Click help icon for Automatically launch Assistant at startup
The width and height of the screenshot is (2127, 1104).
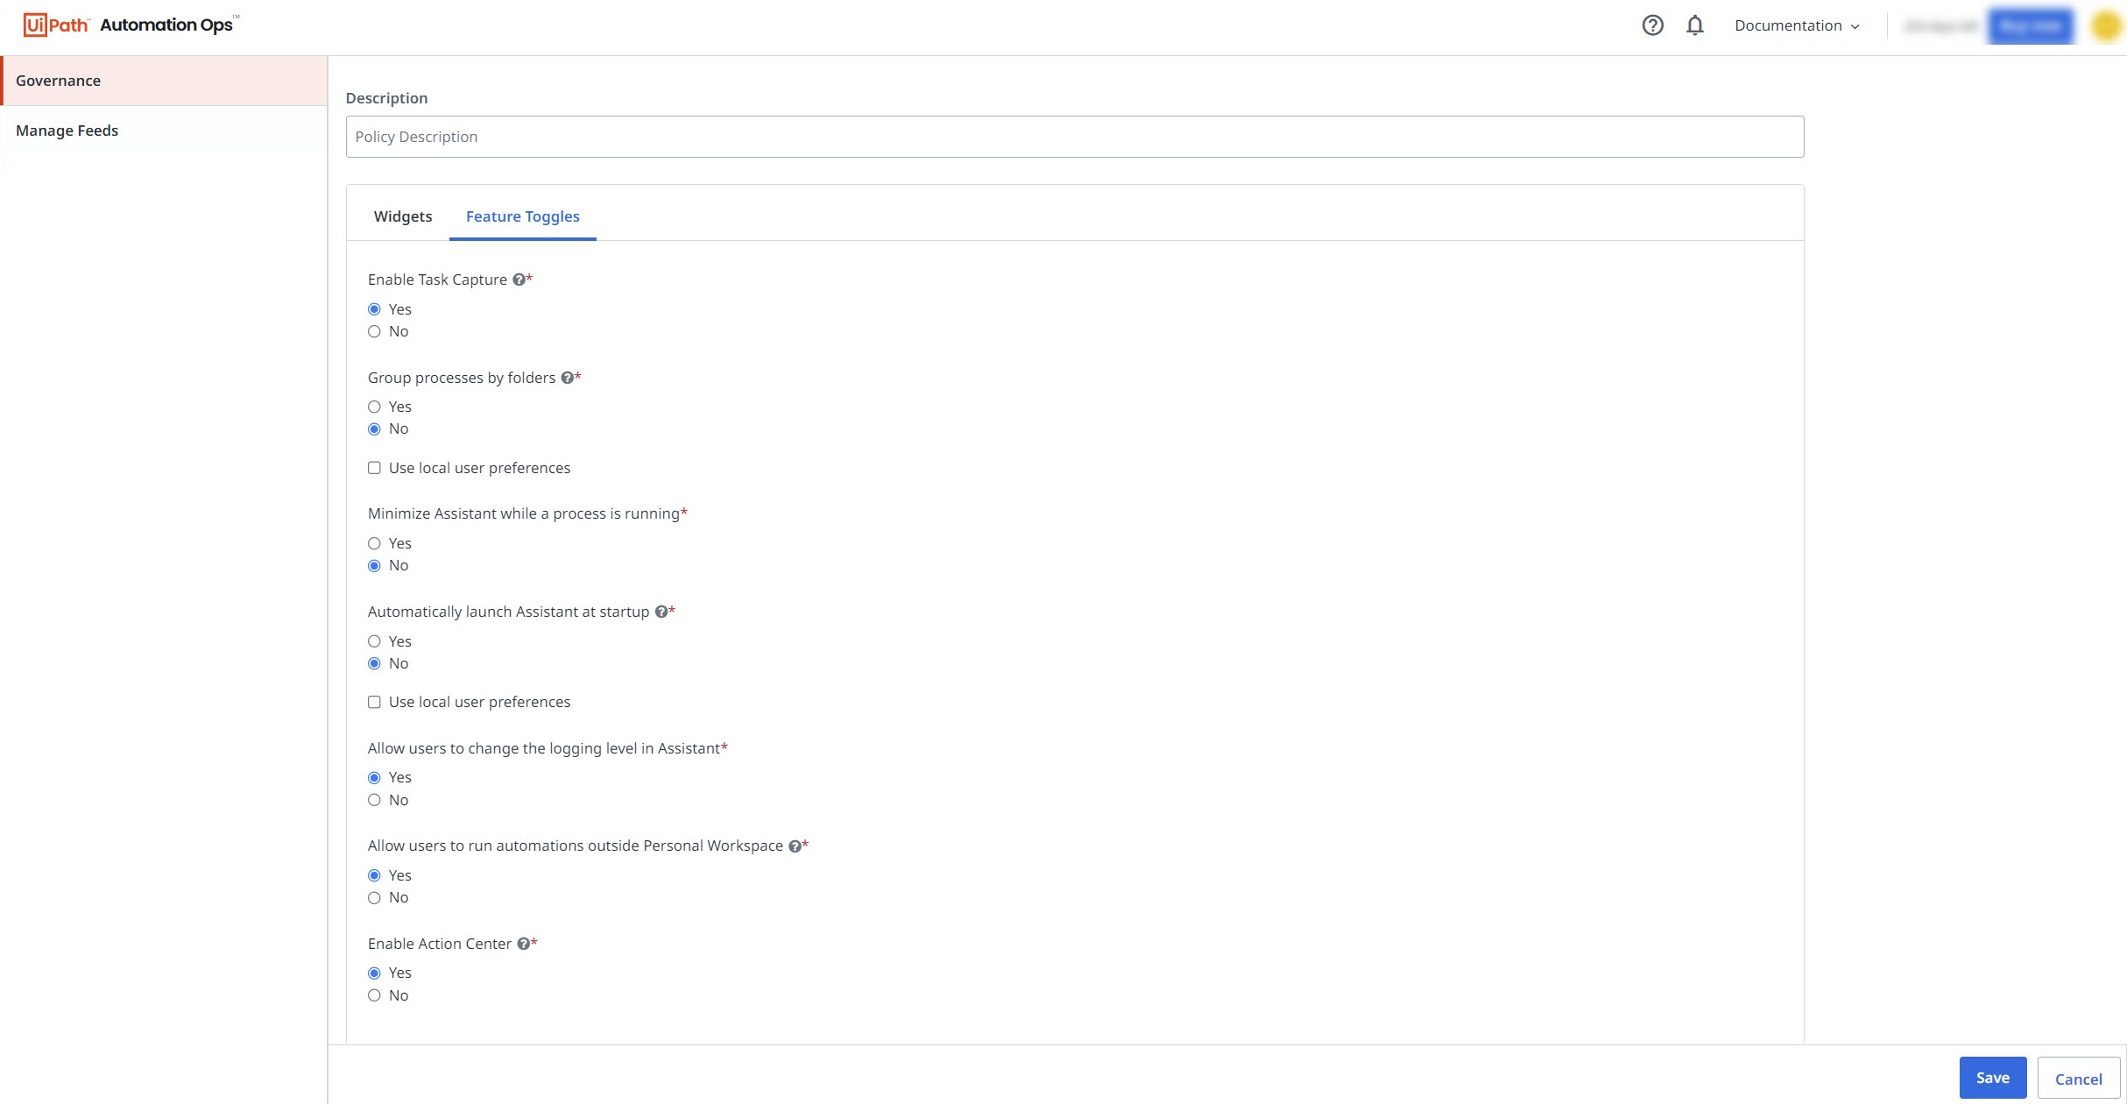pos(661,612)
